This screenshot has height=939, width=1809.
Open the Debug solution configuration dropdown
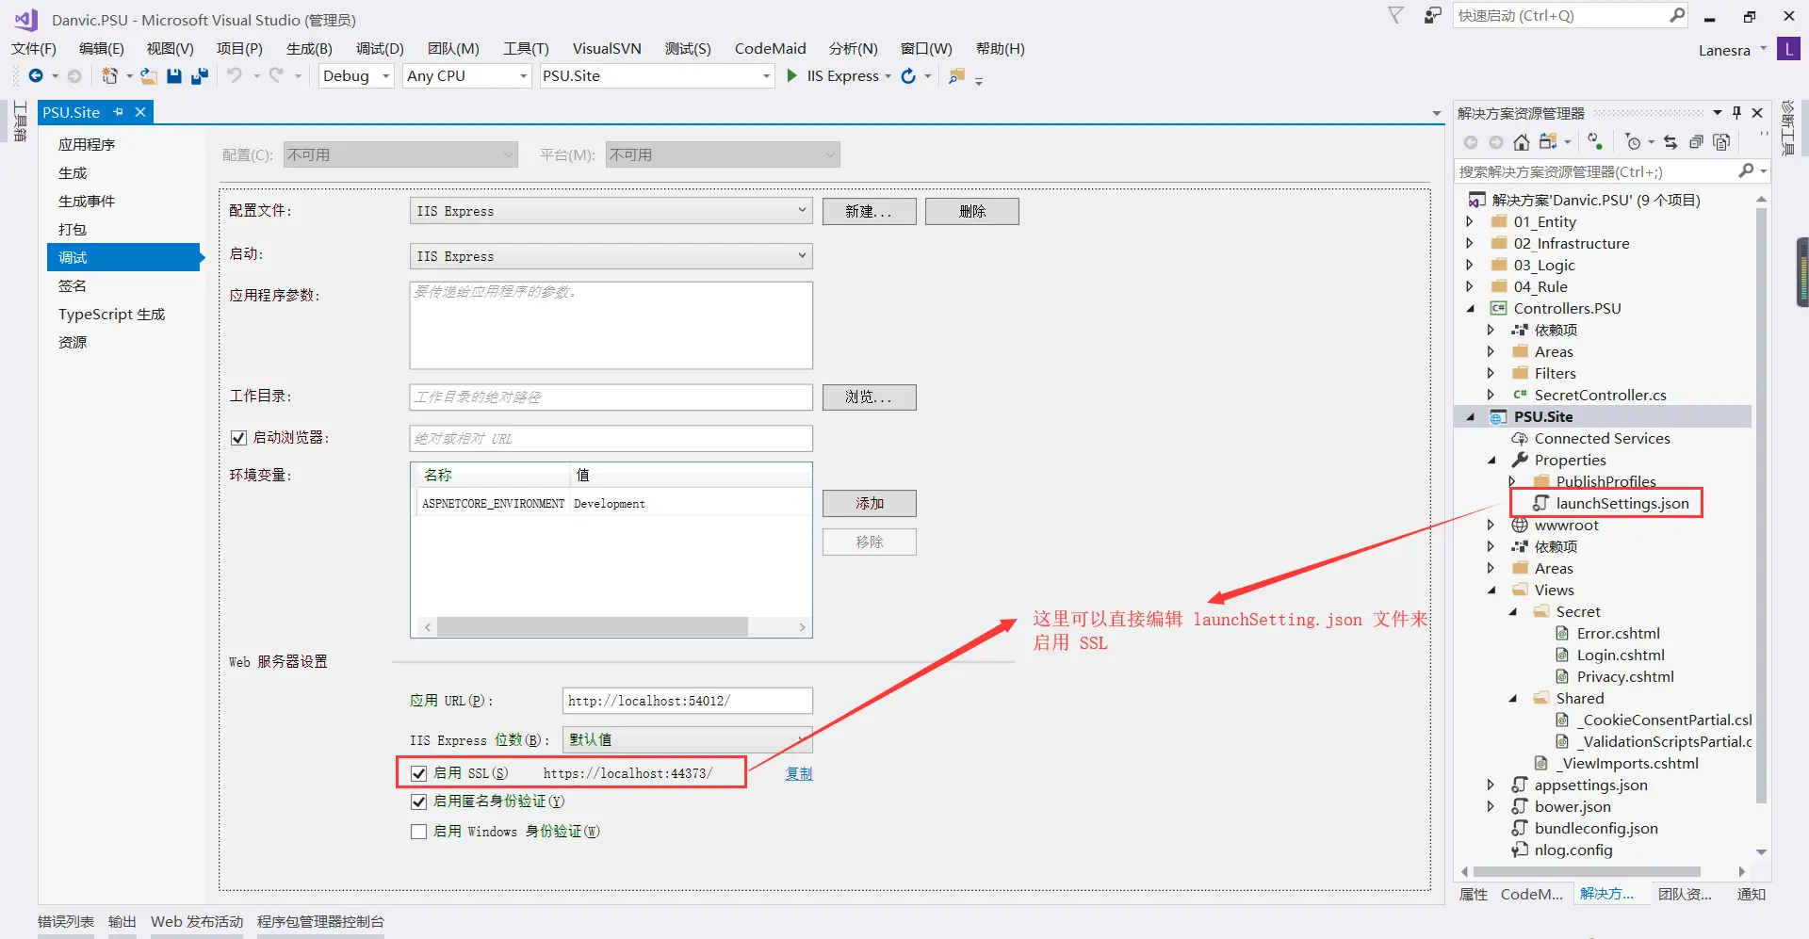tap(386, 75)
